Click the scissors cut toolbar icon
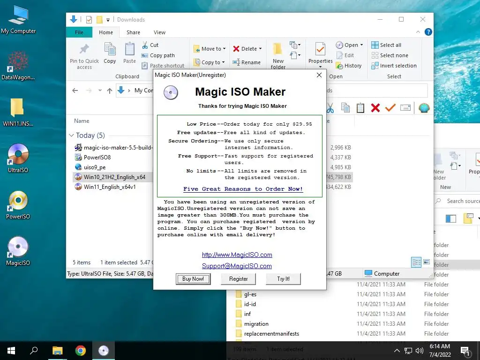Image resolution: width=480 pixels, height=360 pixels. pyautogui.click(x=330, y=108)
